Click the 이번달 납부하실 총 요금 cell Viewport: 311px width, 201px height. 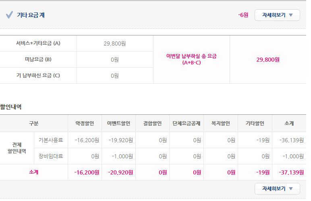191,60
